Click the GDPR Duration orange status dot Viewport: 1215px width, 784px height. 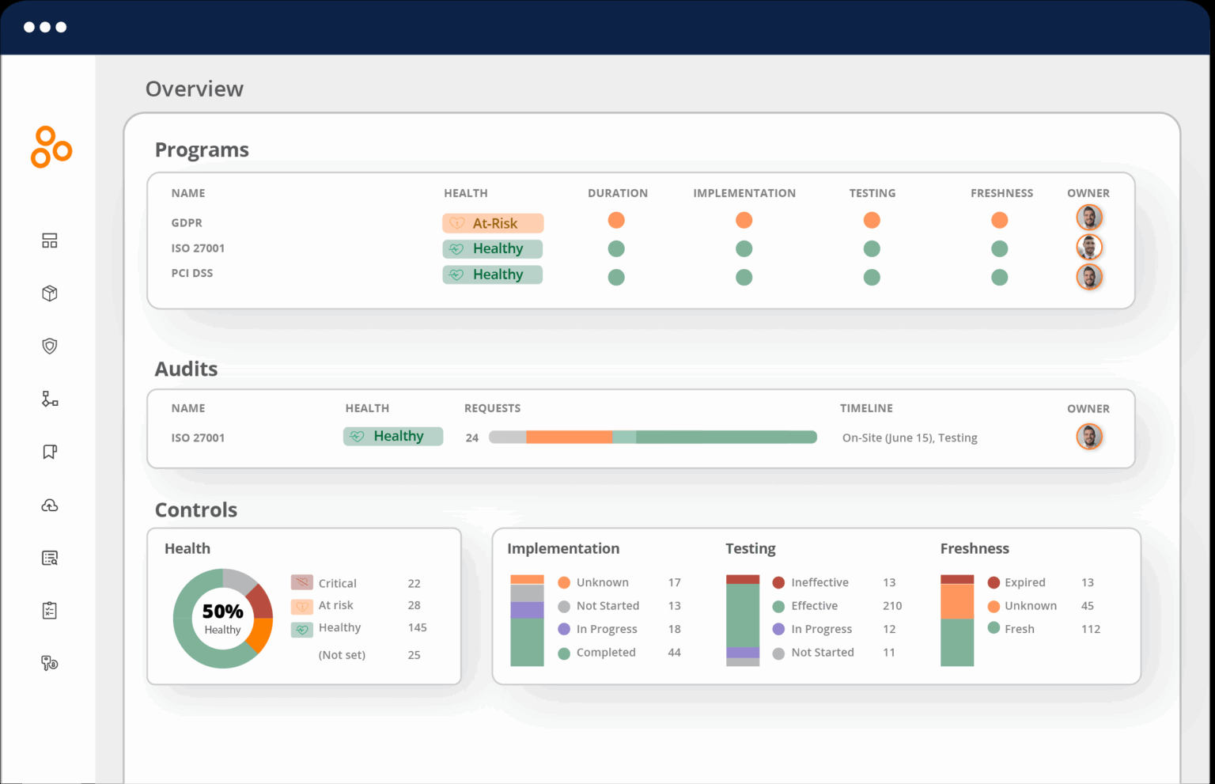[x=616, y=220]
